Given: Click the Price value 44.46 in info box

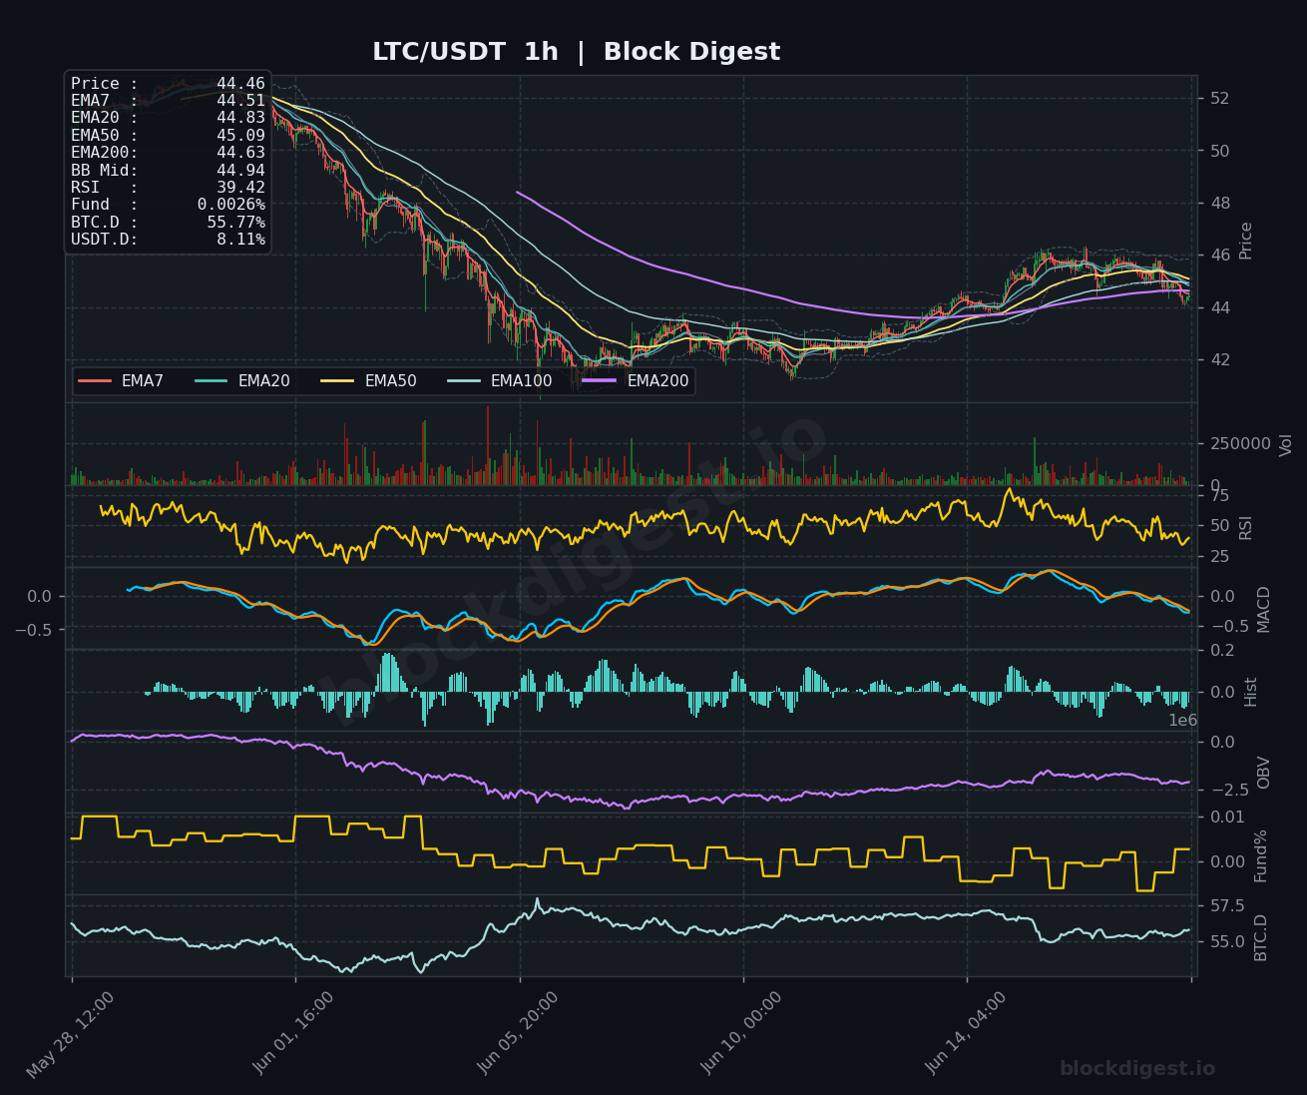Looking at the screenshot, I should click(240, 84).
